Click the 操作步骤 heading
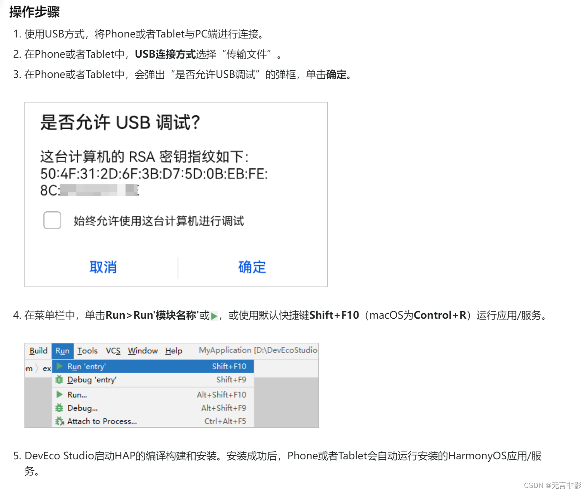This screenshot has height=493, width=588. [x=35, y=12]
